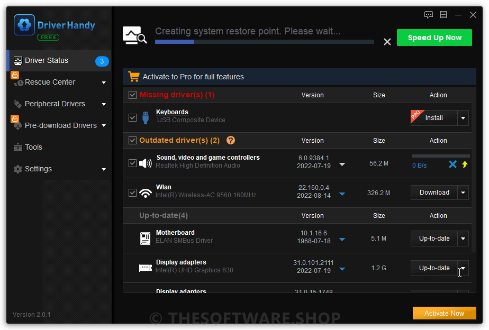Screen dimensions: 489x330
Task: Uncheck the Wlan driver checkbox
Action: [x=132, y=192]
